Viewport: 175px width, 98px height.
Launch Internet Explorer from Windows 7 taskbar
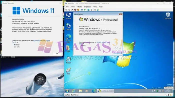tap(74, 91)
